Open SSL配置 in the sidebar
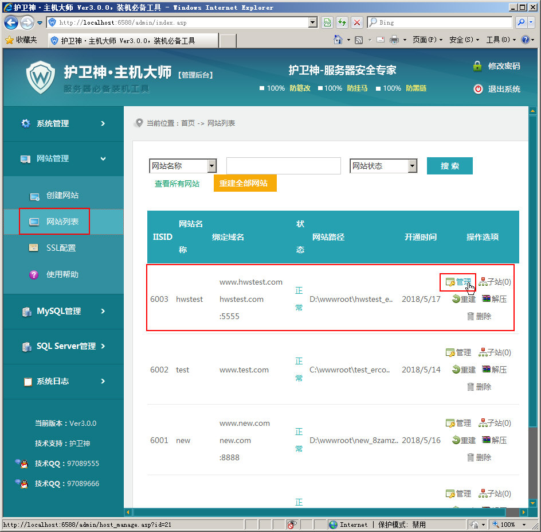541x532 pixels. coord(61,248)
